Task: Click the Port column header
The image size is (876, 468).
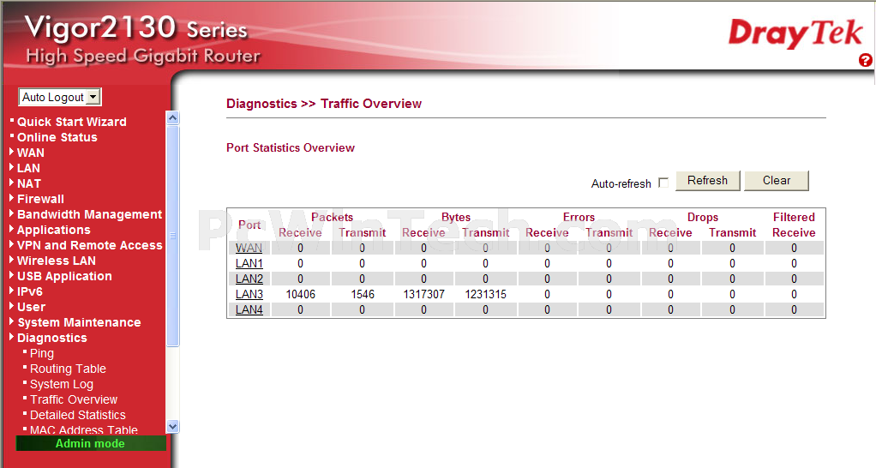Action: pyautogui.click(x=249, y=225)
